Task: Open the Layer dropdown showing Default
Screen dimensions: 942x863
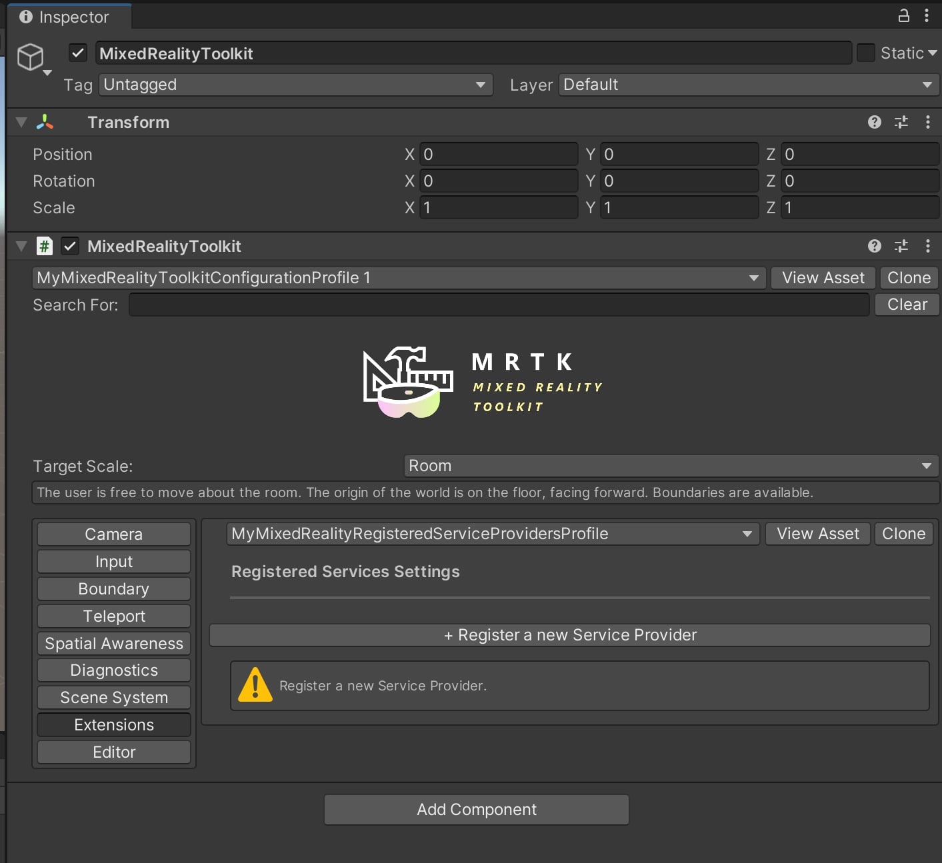Action: 749,85
